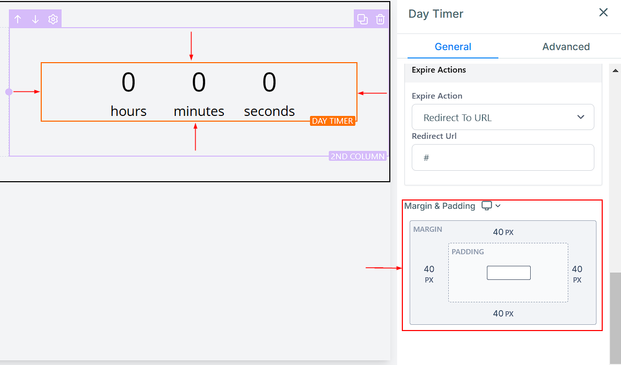This screenshot has height=365, width=621.
Task: Click the Redirect Url input field
Action: coord(503,157)
